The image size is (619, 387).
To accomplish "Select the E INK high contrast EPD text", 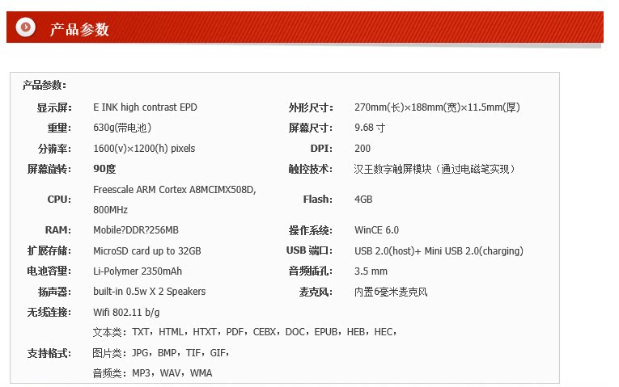I will pyautogui.click(x=145, y=107).
